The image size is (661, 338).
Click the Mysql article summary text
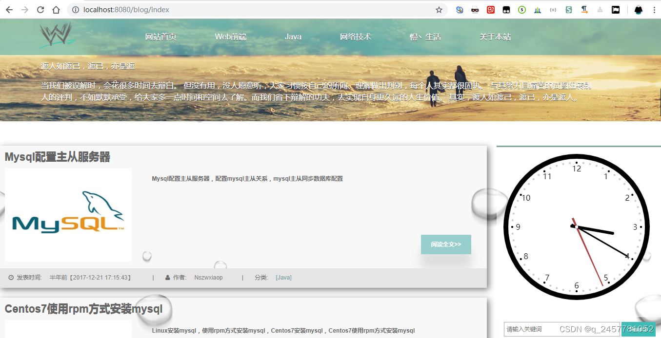pyautogui.click(x=247, y=179)
